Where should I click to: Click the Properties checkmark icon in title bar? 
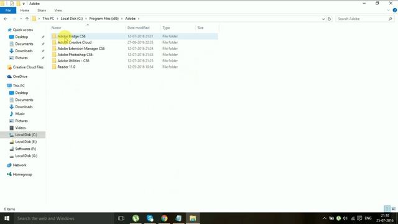12,4
